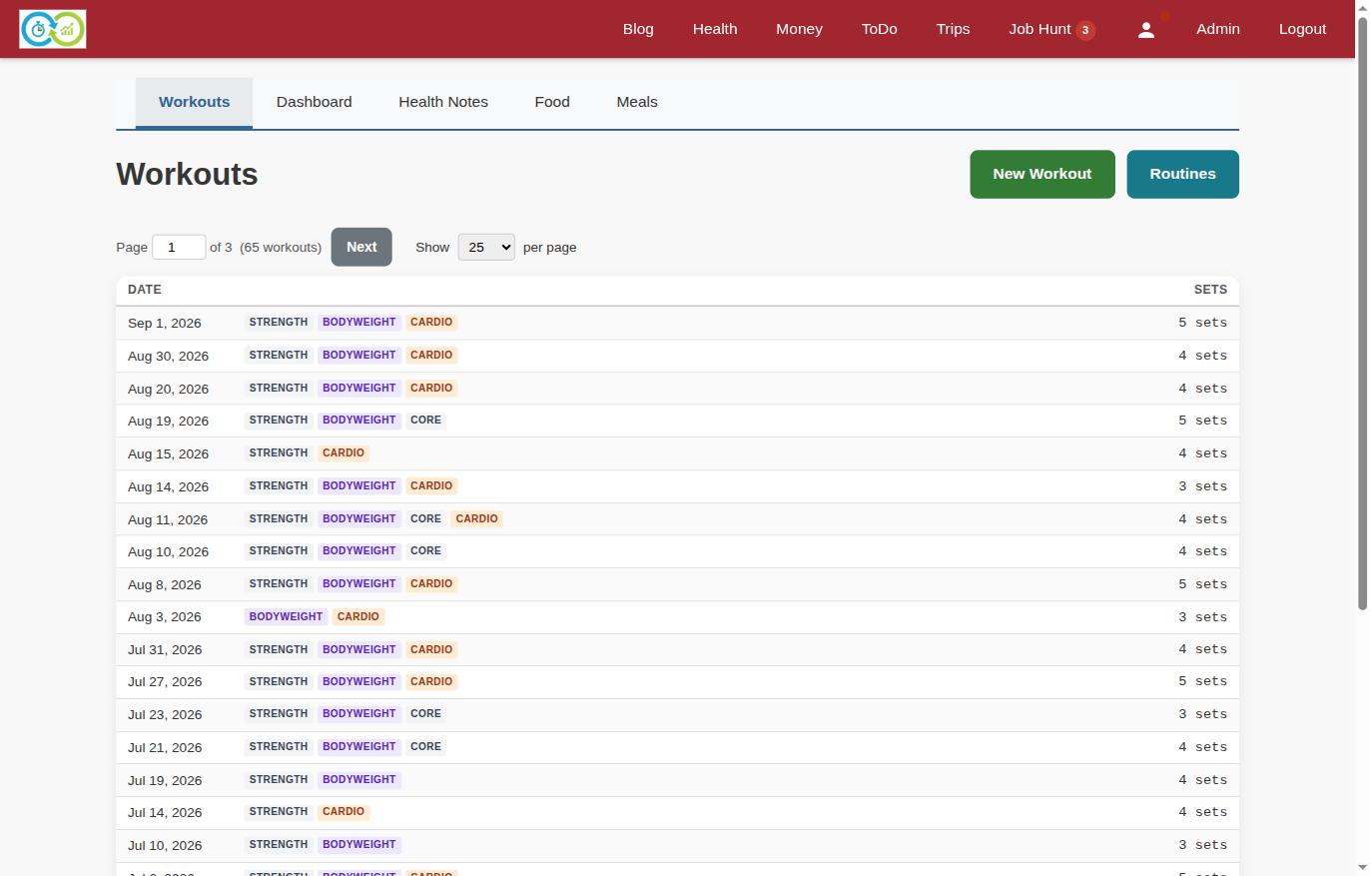1370x876 pixels.
Task: Click the CARDIO tag on Jul 14 row
Action: 343,812
